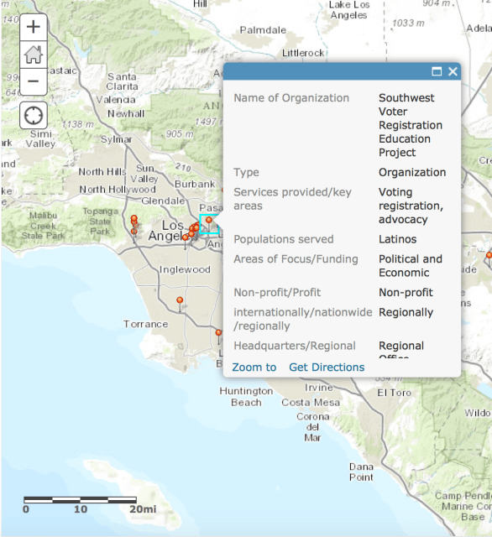This screenshot has height=537, width=492.
Task: Click the 'Voting registration, advocacy' value
Action: (x=411, y=206)
